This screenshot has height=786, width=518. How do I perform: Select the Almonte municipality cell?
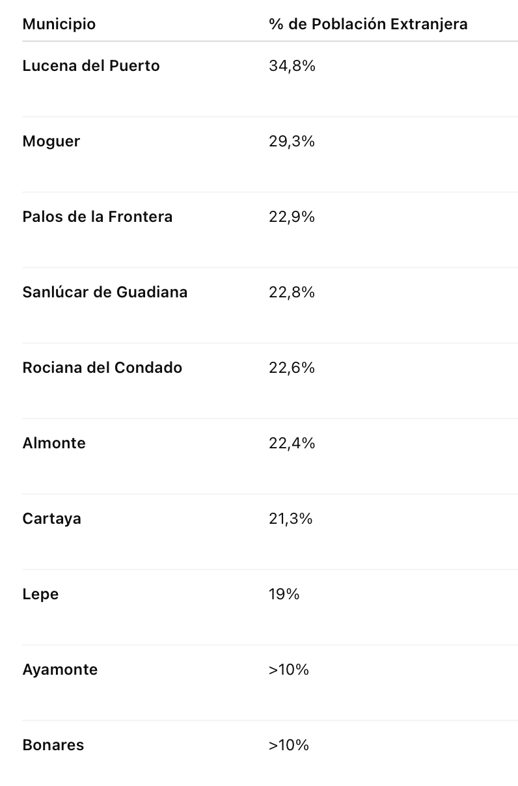point(54,443)
